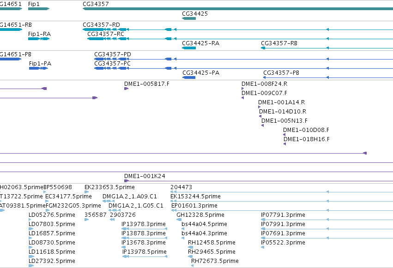Viewport: 393px width, 268px height.
Task: Select the CG34425-RA transcript label
Action: point(201,43)
